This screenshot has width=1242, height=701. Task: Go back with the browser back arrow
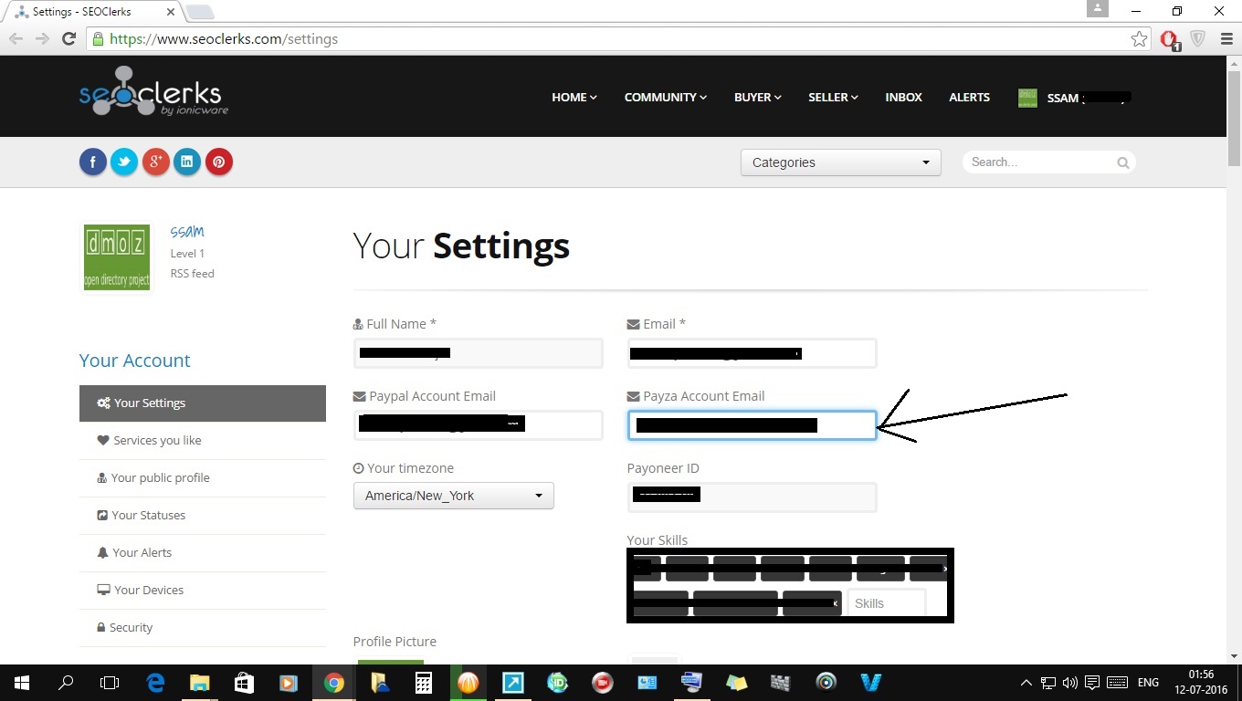click(x=16, y=38)
